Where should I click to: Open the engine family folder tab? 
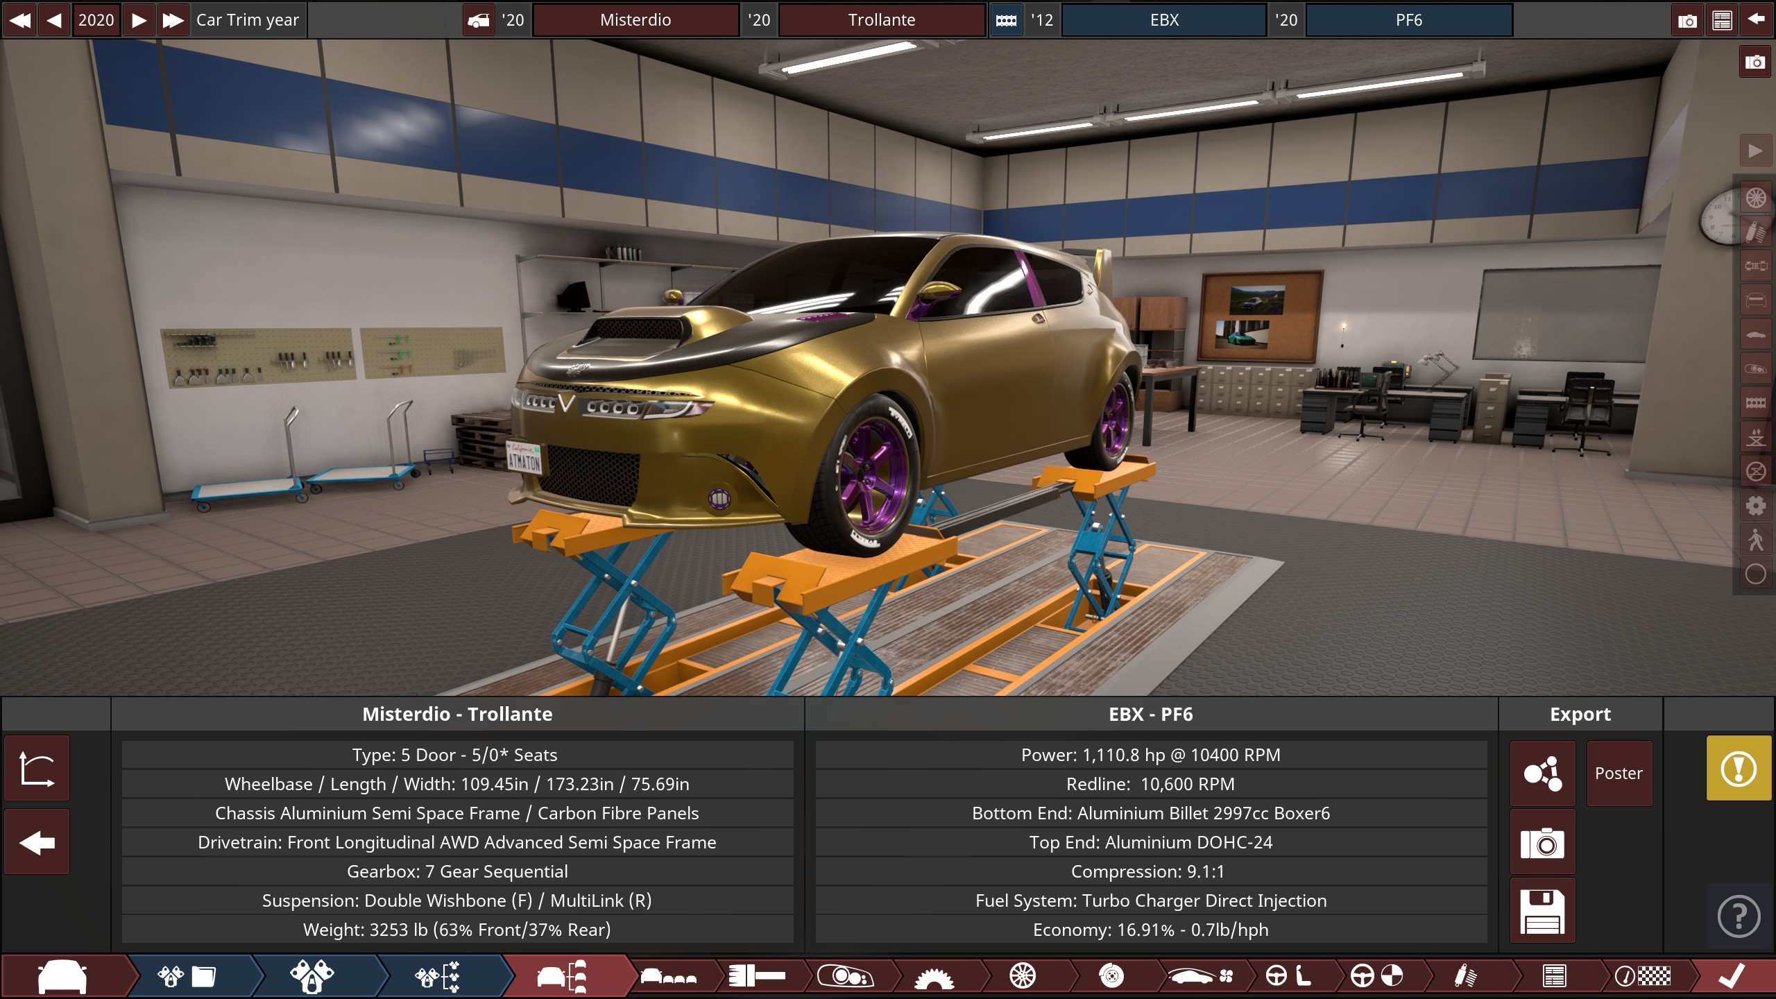[x=187, y=977]
